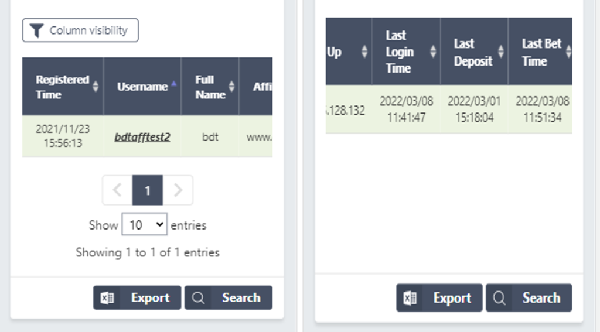Click the magnifier icon on right Search button
This screenshot has width=600, height=332.
point(499,299)
